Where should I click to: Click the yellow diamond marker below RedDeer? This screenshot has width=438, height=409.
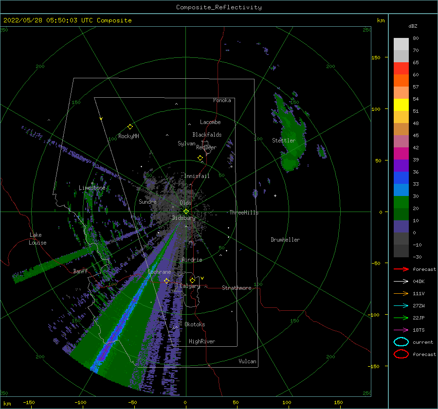(x=200, y=158)
